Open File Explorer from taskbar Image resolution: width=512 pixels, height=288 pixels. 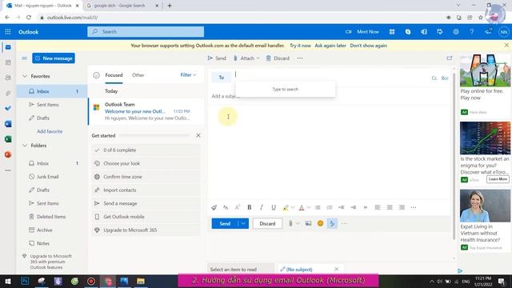[141, 281]
